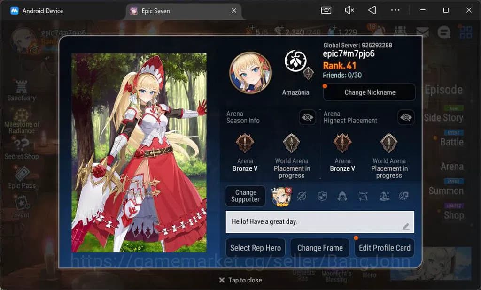Select the last supporter slot icon in the row
The height and width of the screenshot is (290, 481).
pyautogui.click(x=403, y=196)
